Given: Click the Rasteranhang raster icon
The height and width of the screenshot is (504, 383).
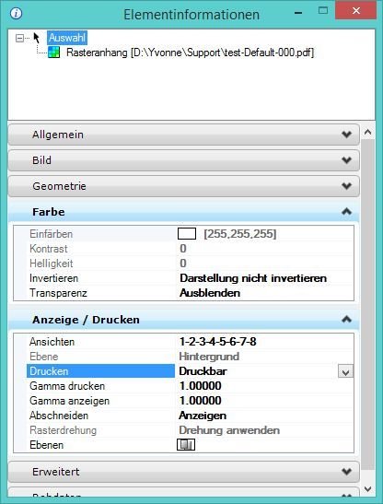Looking at the screenshot, I should coord(54,53).
